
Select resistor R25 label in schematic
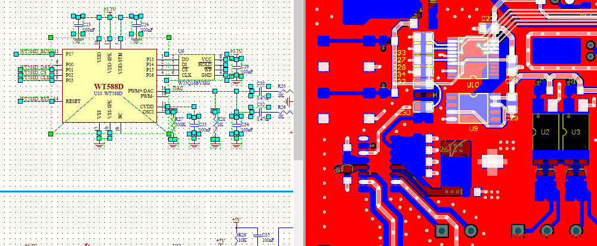click(281, 86)
